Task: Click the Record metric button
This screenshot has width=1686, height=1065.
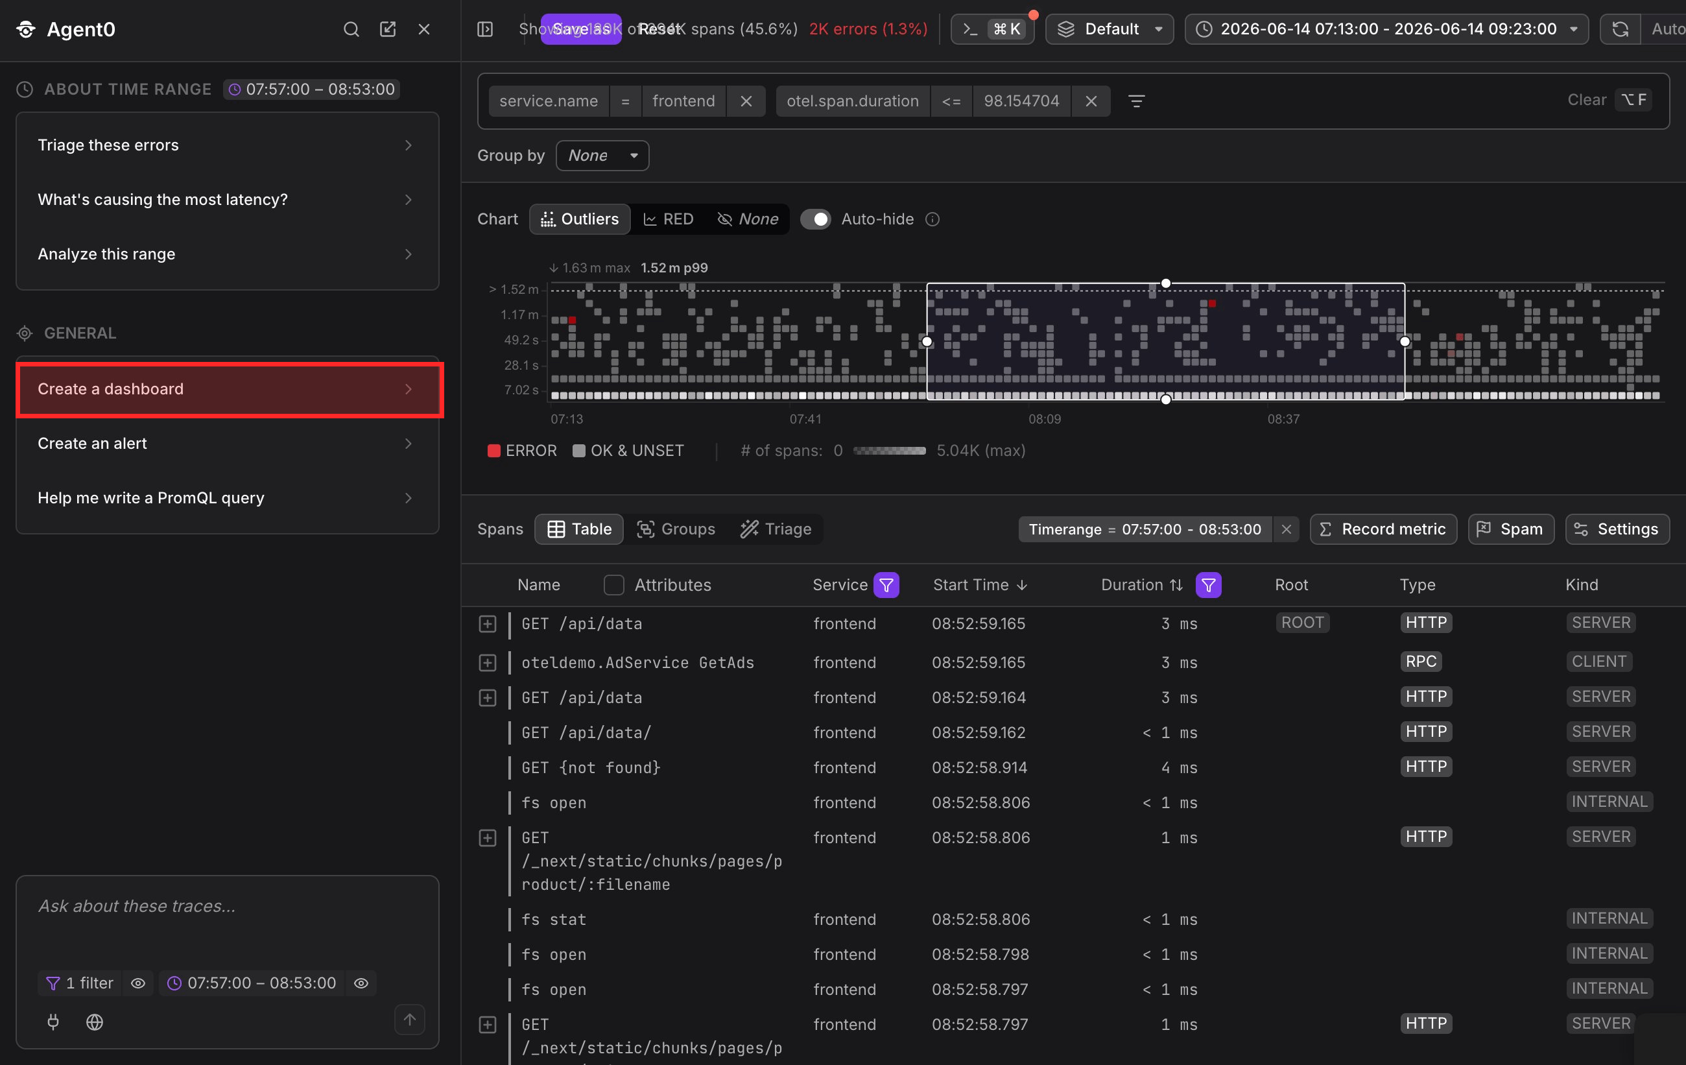Action: pyautogui.click(x=1383, y=529)
